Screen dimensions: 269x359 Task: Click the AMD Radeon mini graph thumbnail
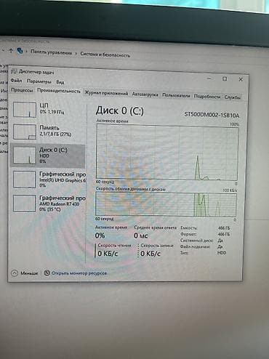point(25,203)
